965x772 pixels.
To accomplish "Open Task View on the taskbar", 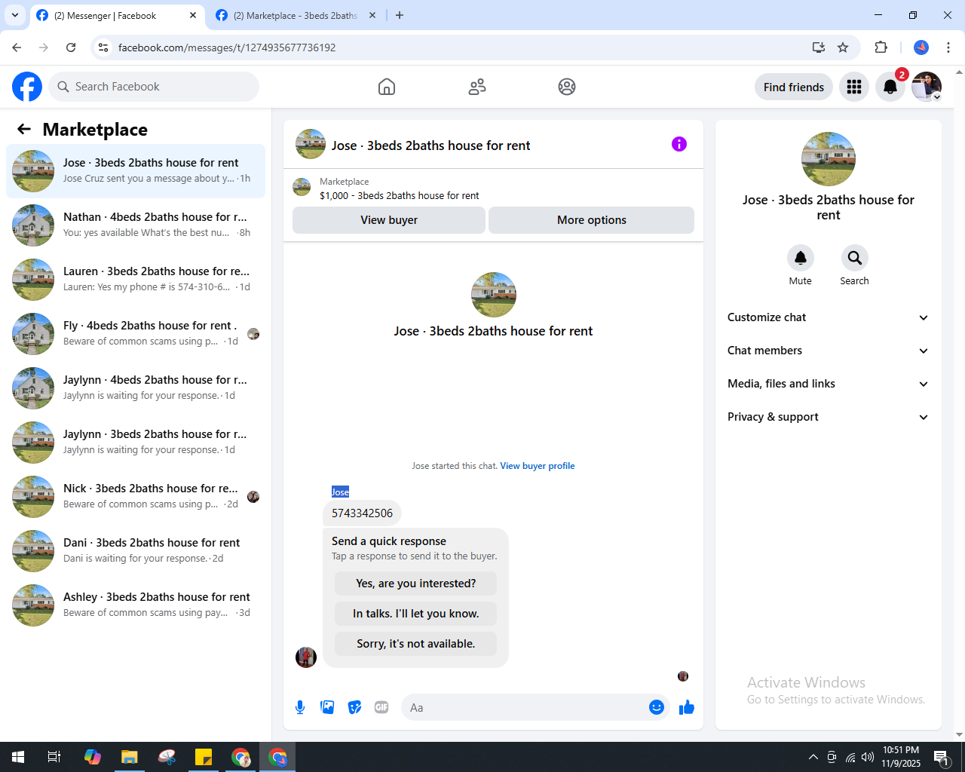I will [54, 757].
